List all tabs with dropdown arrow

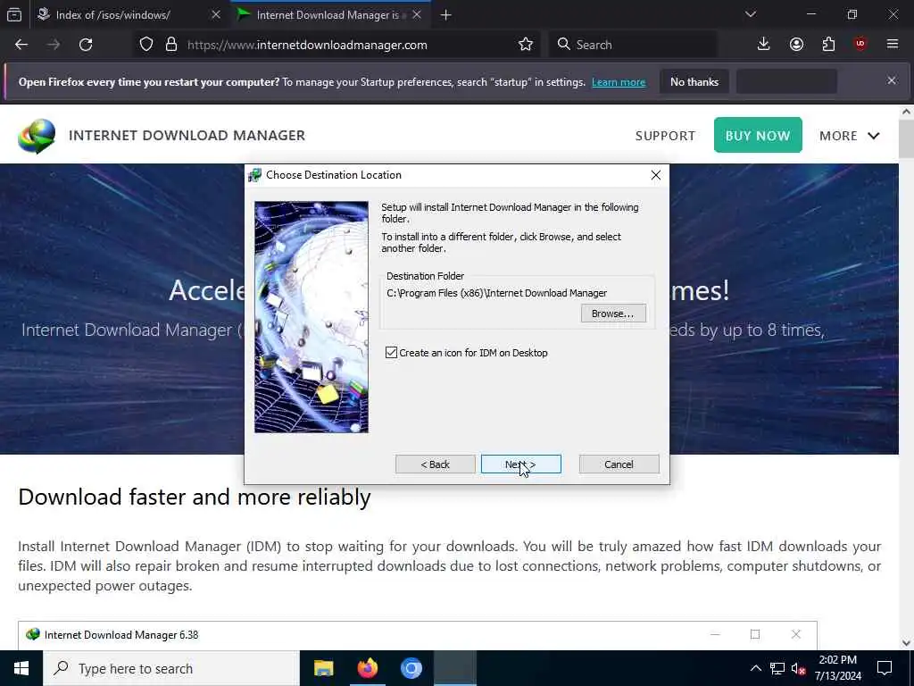[750, 14]
